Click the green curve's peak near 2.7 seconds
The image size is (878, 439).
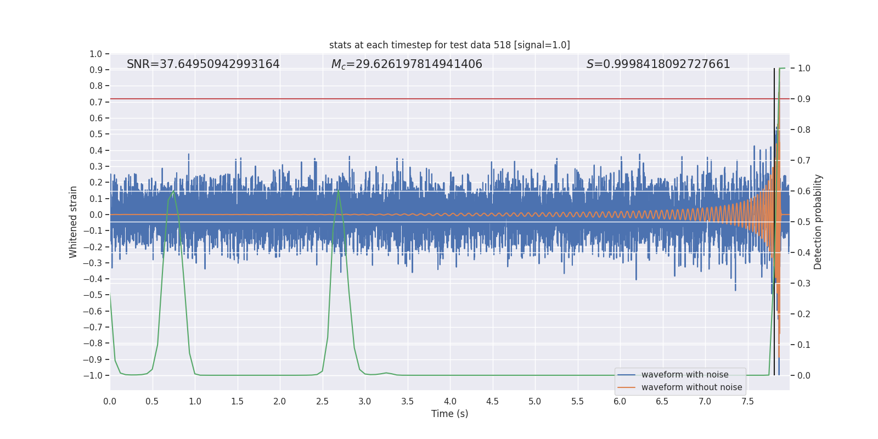pos(338,191)
